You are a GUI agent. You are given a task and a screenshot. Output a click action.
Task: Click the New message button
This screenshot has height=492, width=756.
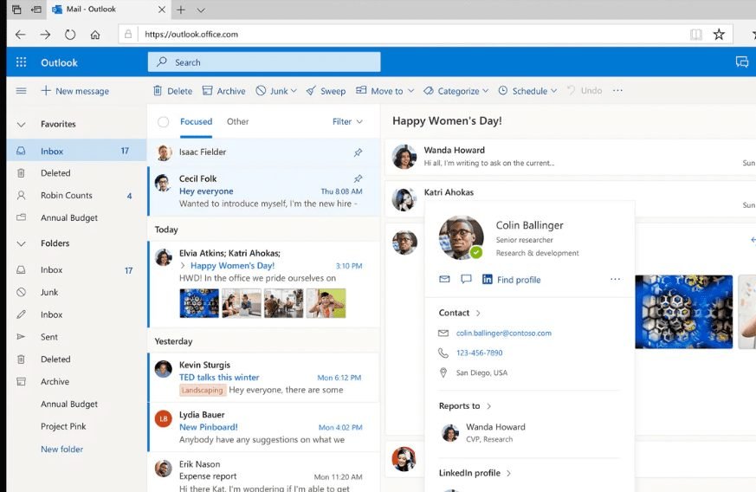point(74,91)
